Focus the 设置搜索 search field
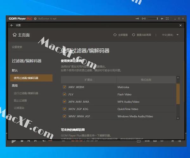 [31, 47]
